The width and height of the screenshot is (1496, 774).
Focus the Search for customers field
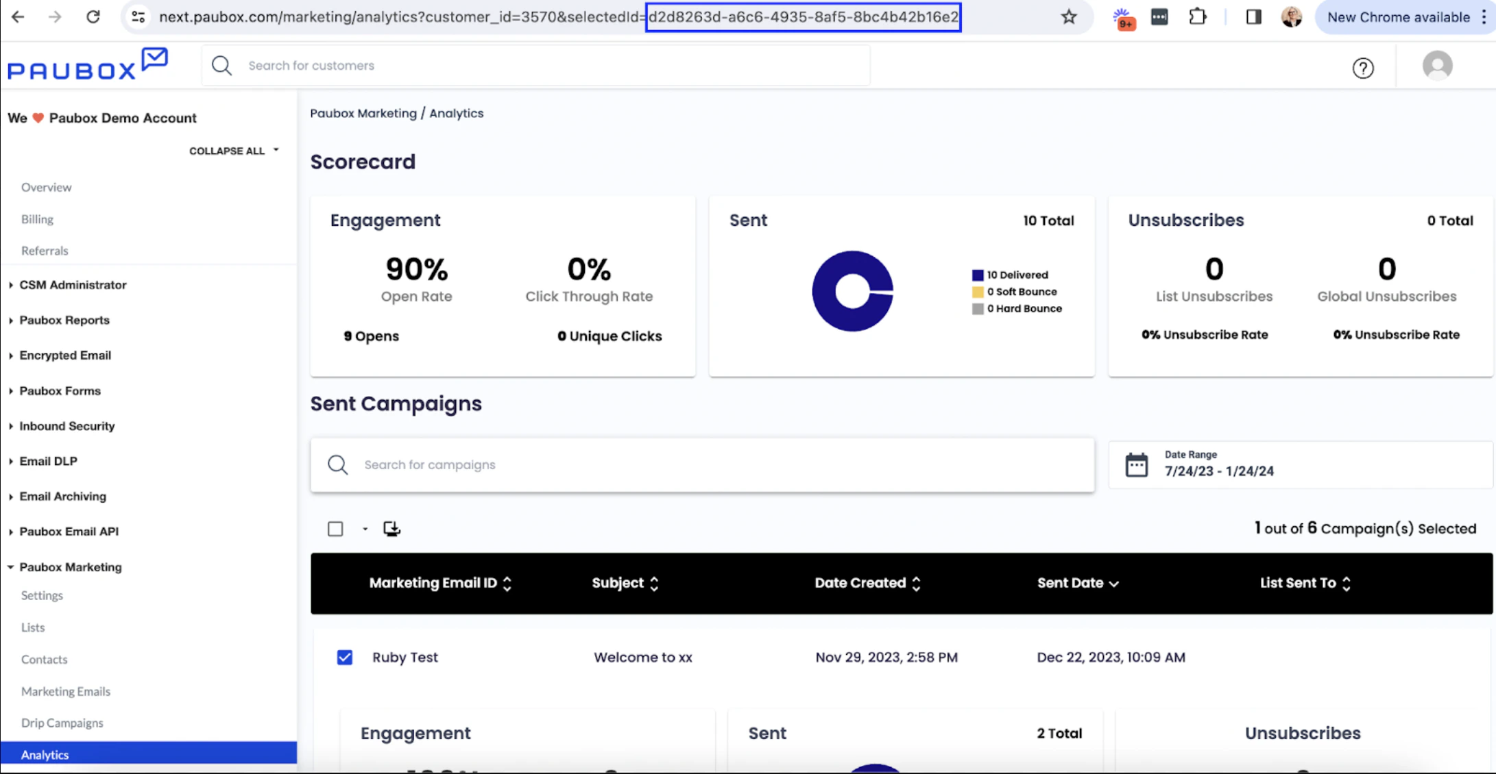click(x=536, y=66)
